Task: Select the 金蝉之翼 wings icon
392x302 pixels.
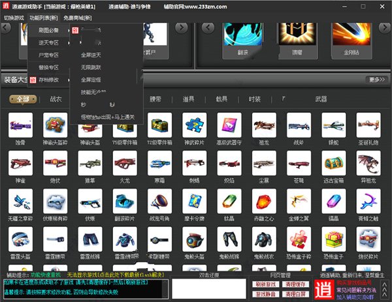Action: 299,201
